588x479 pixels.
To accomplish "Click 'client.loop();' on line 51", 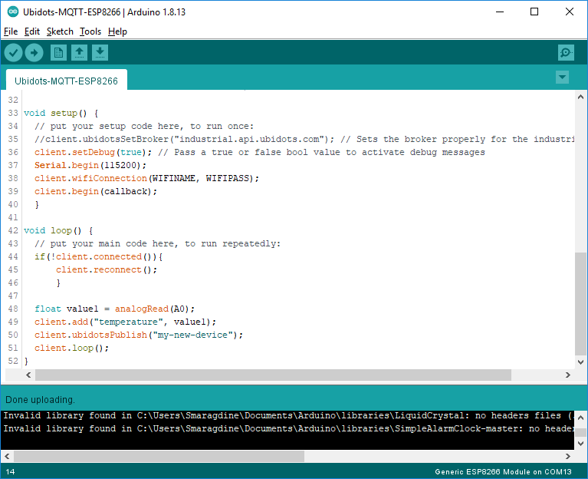I will coord(71,348).
